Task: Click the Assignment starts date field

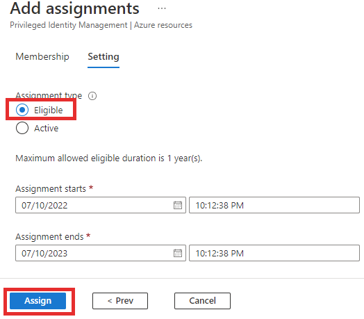Action: pos(101,205)
